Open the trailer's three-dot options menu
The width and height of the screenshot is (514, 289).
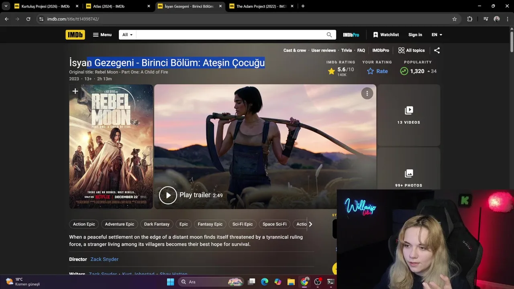pos(367,94)
